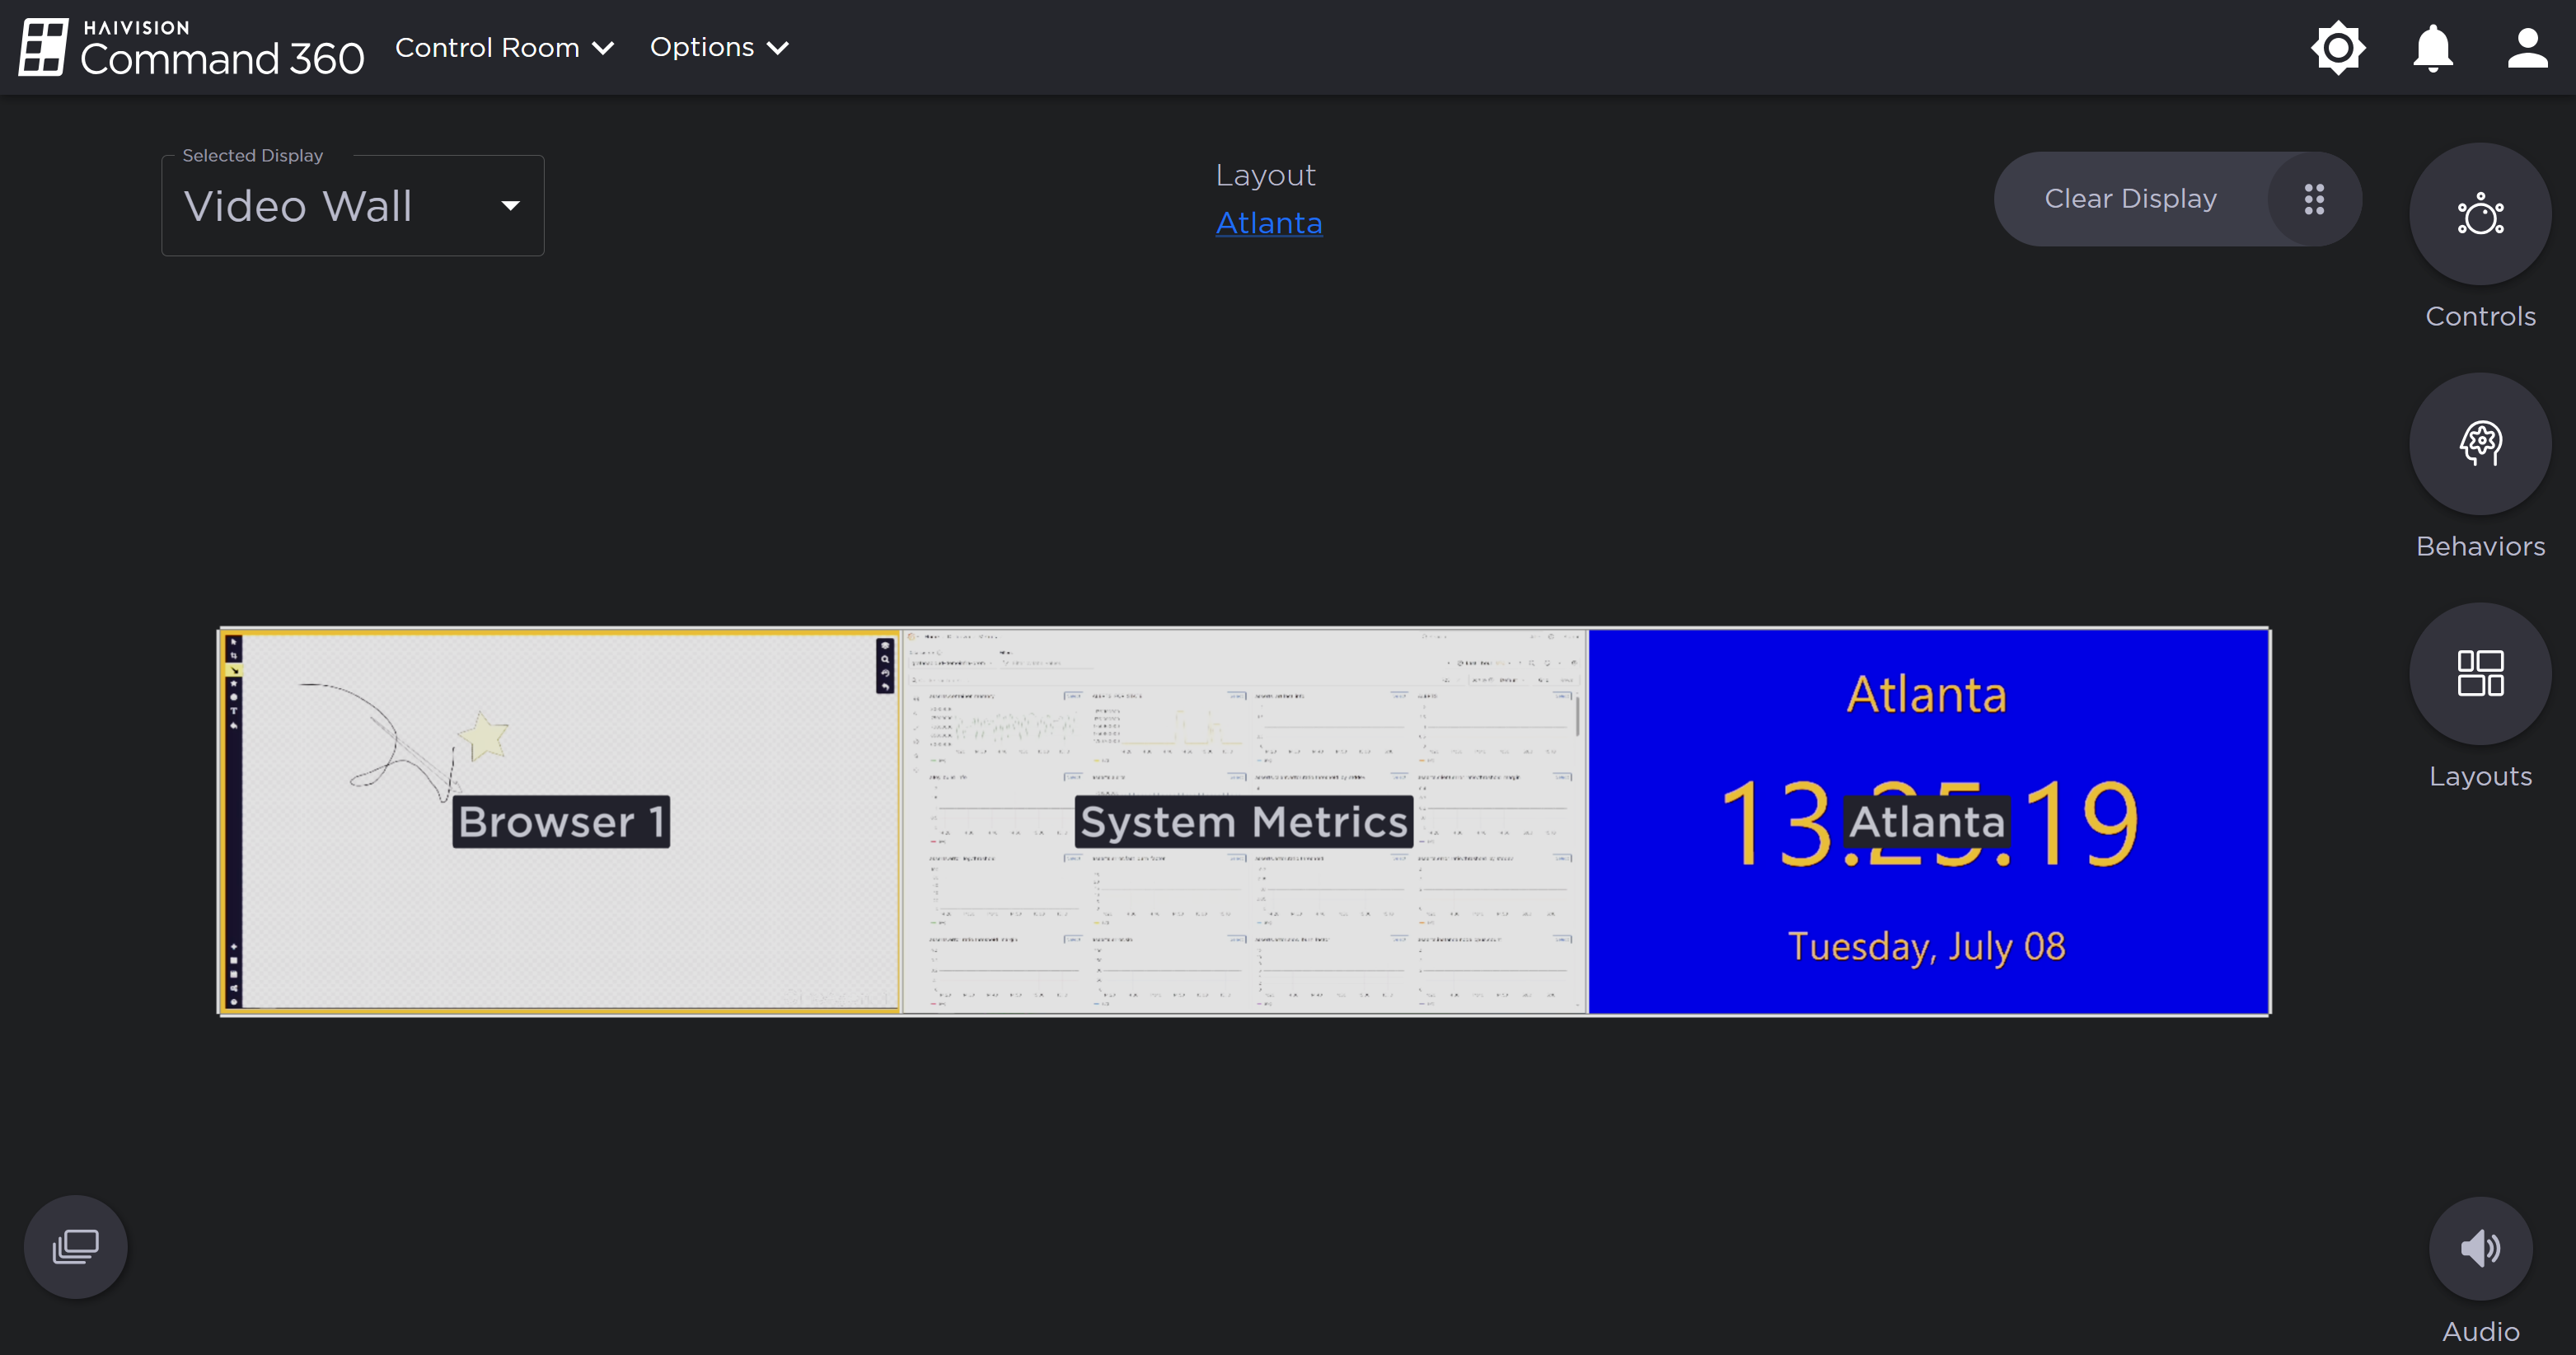
Task: Open the Audio panel at bottom right
Action: pyautogui.click(x=2480, y=1247)
